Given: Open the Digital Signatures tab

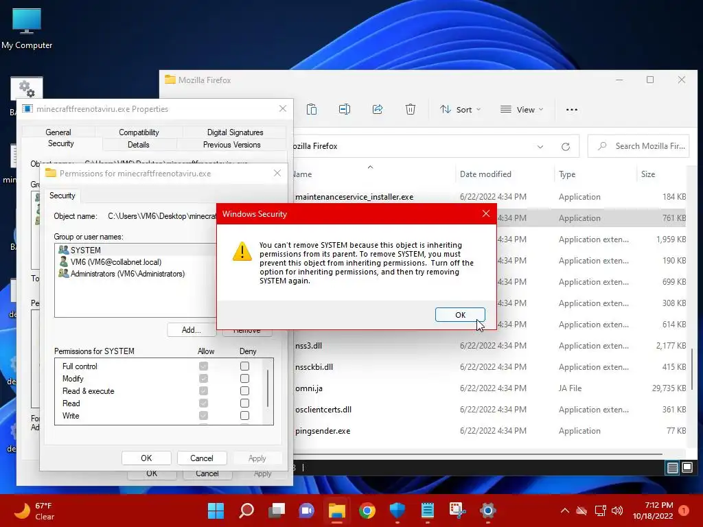Looking at the screenshot, I should pos(235,132).
